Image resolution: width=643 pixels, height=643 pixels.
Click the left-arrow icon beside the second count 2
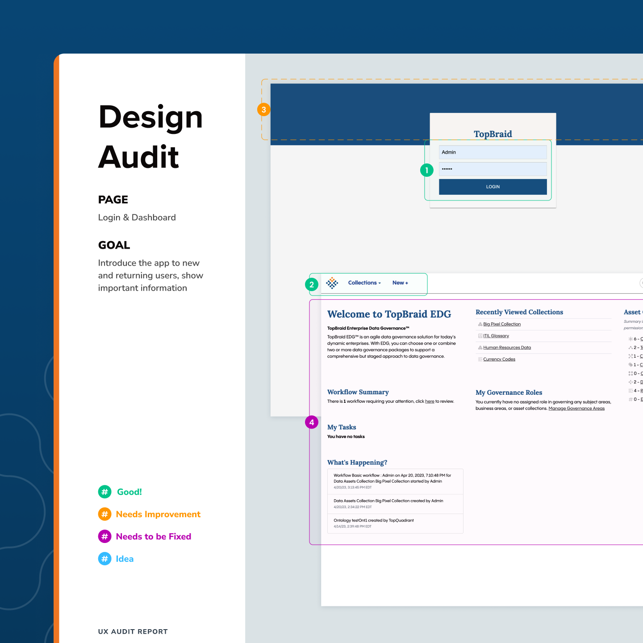630,382
